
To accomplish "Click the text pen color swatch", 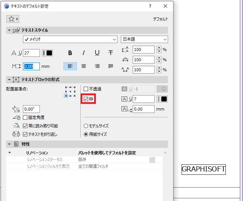I will [x=48, y=53].
